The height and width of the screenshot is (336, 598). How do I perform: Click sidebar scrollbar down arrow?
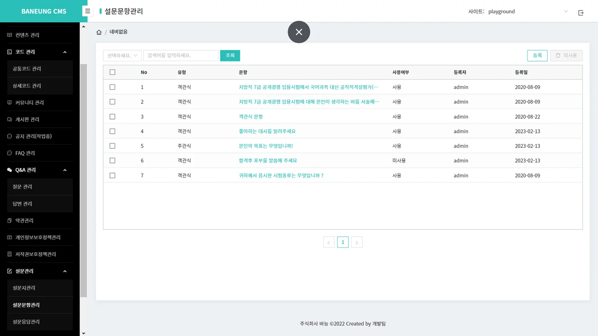[x=84, y=333]
